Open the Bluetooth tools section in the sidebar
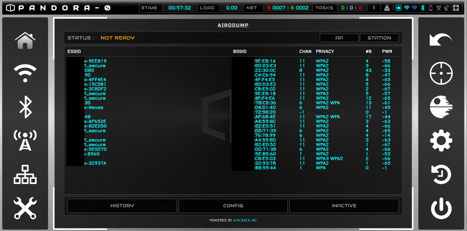The height and width of the screenshot is (231, 467). [x=25, y=107]
